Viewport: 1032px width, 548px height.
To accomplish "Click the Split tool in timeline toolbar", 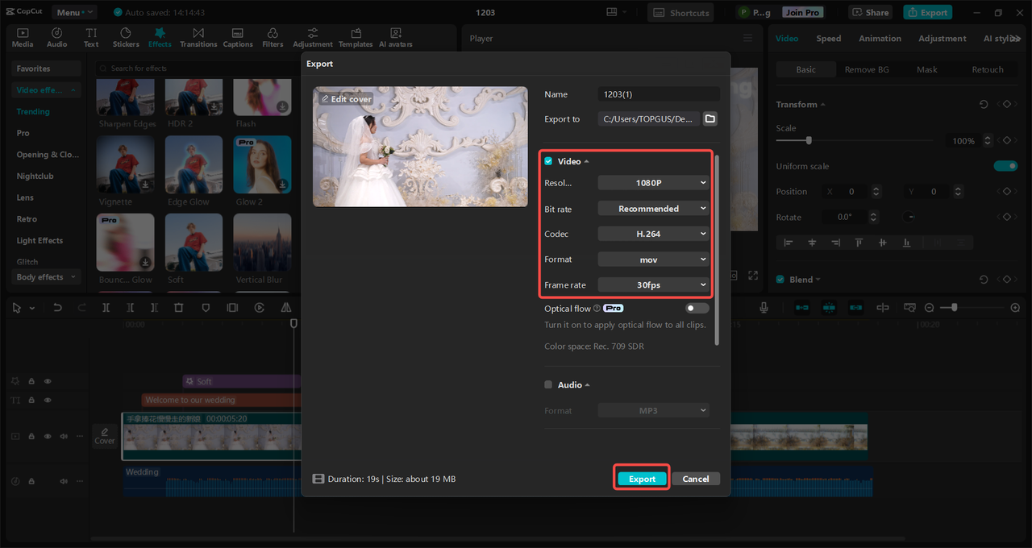I will (x=106, y=308).
